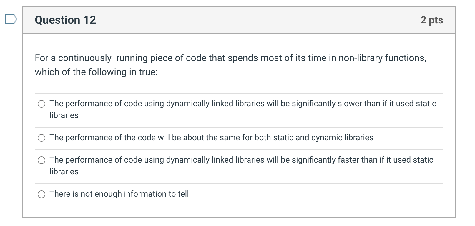The image size is (475, 226).
Task: Click the Question 12 header text
Action: 65,20
